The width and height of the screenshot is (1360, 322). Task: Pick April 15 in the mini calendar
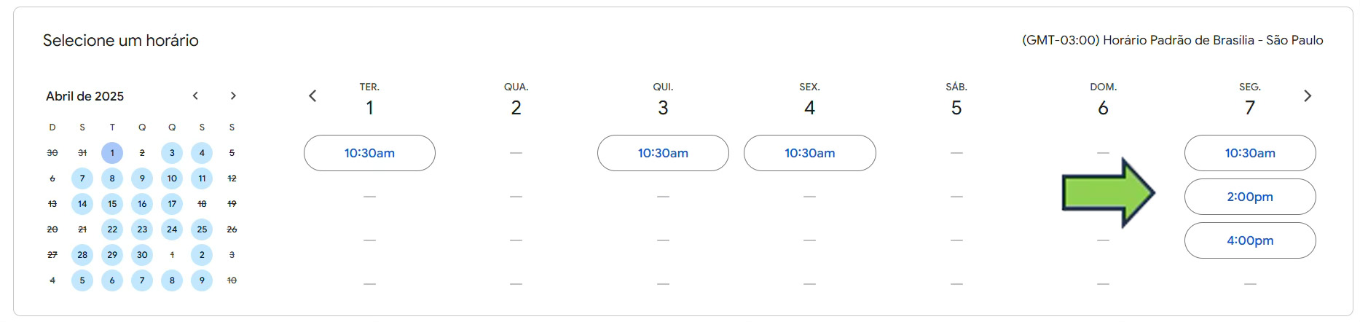click(112, 204)
